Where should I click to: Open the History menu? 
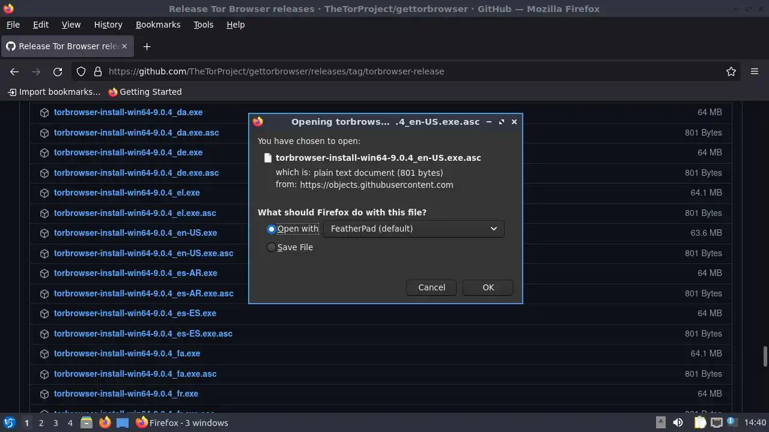[x=108, y=25]
